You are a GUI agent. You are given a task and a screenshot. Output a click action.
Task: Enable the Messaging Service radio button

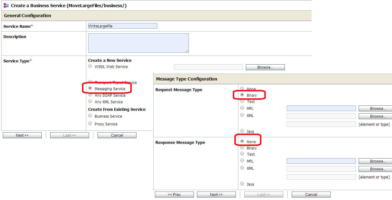pyautogui.click(x=90, y=88)
